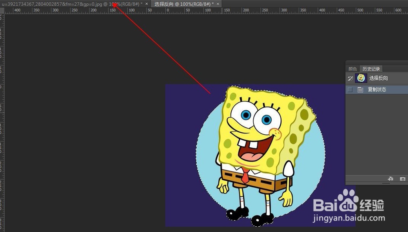The image size is (408, 232).
Task: Create new document from current state icon
Action: click(390, 179)
